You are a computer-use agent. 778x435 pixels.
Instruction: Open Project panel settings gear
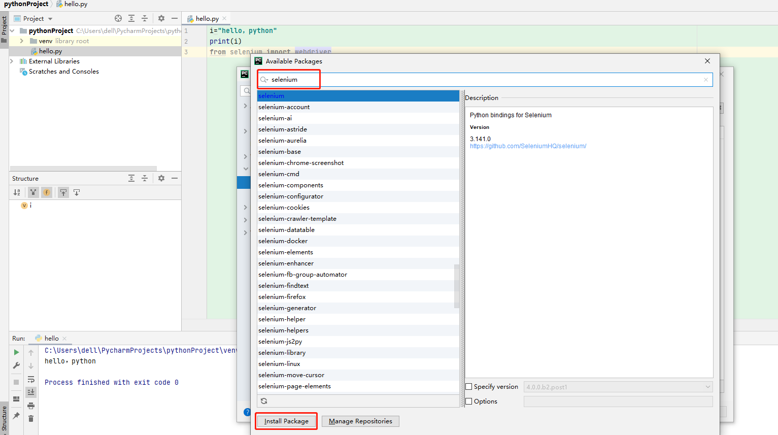[161, 18]
